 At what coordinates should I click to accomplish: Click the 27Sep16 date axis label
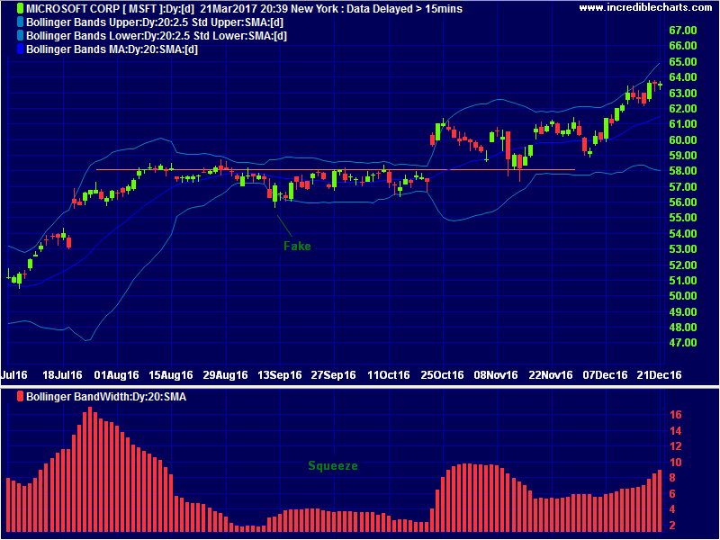(x=333, y=375)
